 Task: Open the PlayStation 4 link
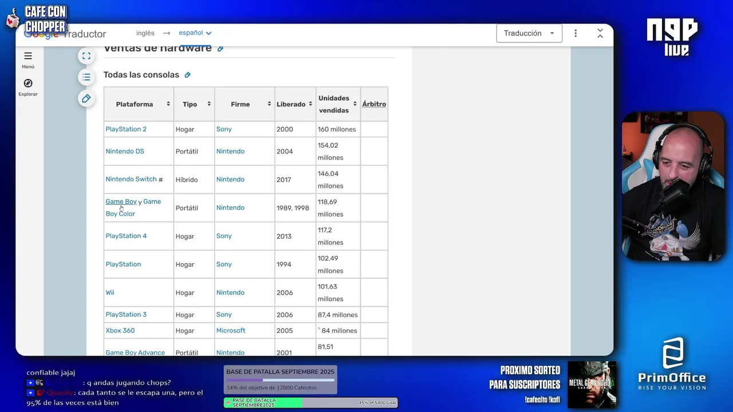[126, 236]
